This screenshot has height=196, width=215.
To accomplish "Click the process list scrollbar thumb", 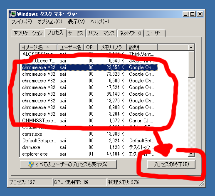I will [x=191, y=64].
